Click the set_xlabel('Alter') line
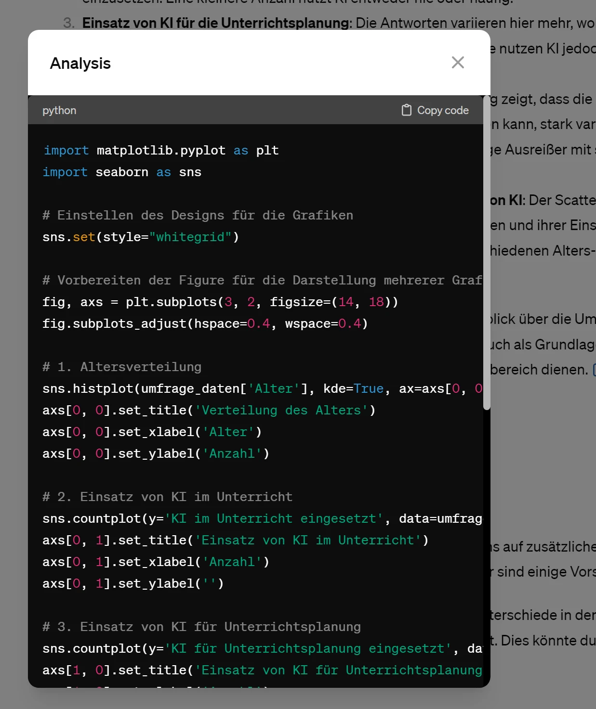Image resolution: width=596 pixels, height=709 pixels. pyautogui.click(x=152, y=432)
